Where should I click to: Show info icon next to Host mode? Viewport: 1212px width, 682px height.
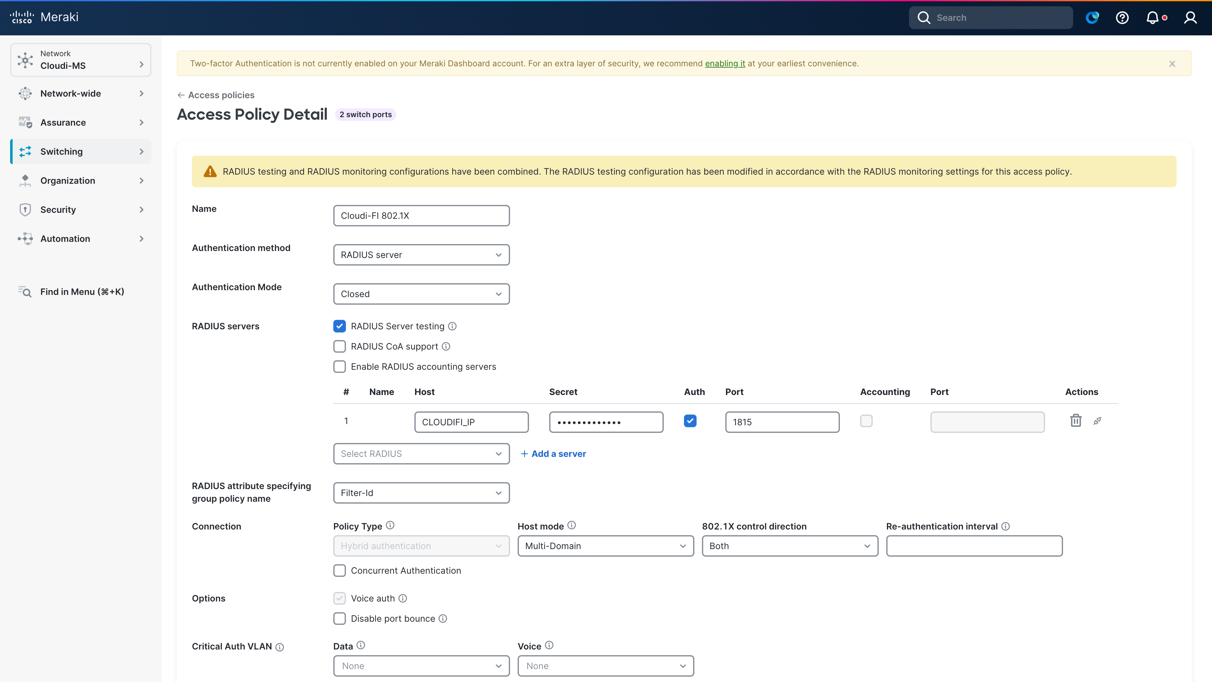pos(572,525)
